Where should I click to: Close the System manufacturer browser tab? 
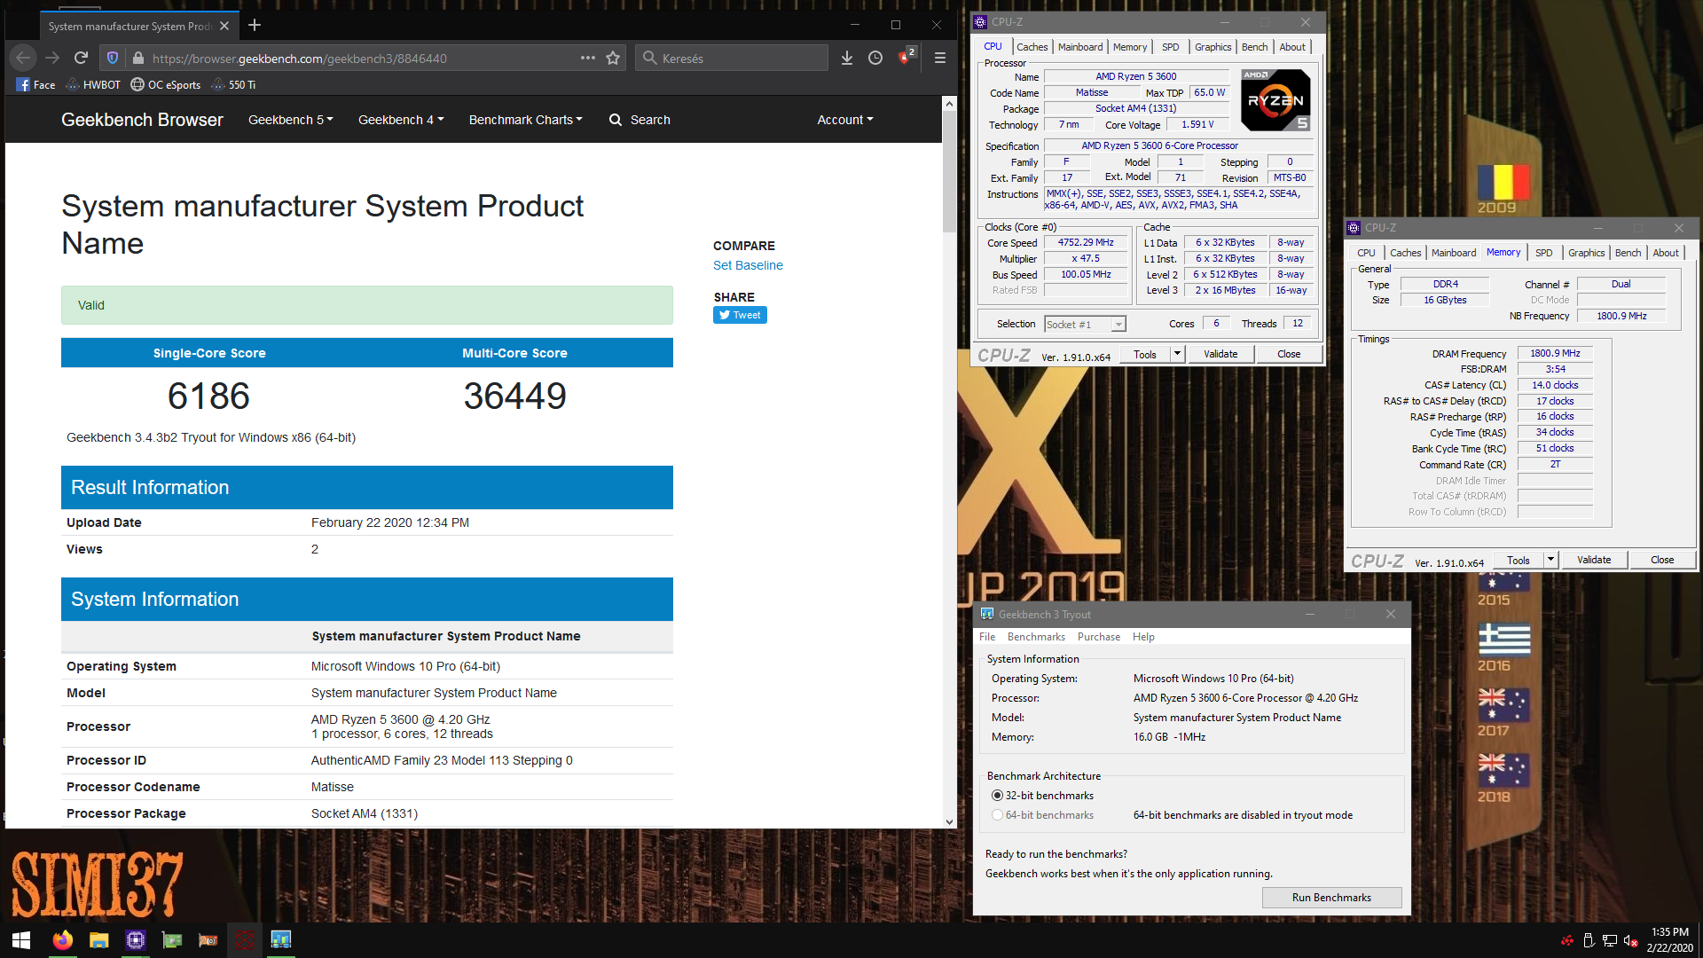pos(224,26)
